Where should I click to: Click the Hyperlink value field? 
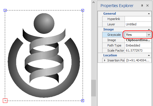pyautogui.click(x=138, y=19)
